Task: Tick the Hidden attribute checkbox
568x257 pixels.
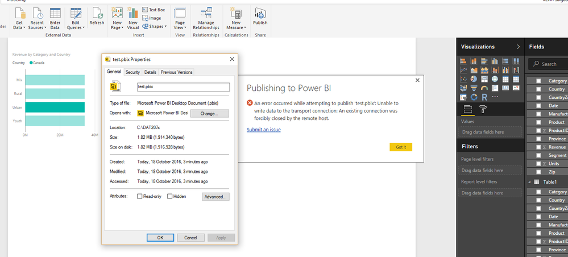Action: [169, 197]
